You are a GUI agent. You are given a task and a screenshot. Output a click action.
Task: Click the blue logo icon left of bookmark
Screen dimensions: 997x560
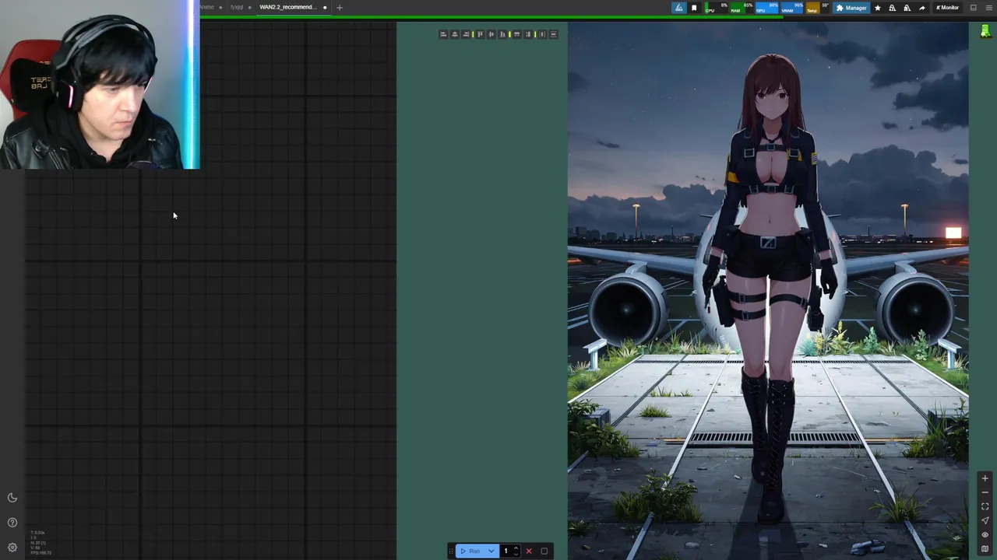pos(679,8)
